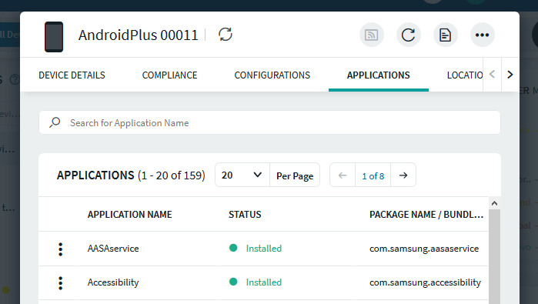Open Accessibility row kebab menu

tap(60, 283)
